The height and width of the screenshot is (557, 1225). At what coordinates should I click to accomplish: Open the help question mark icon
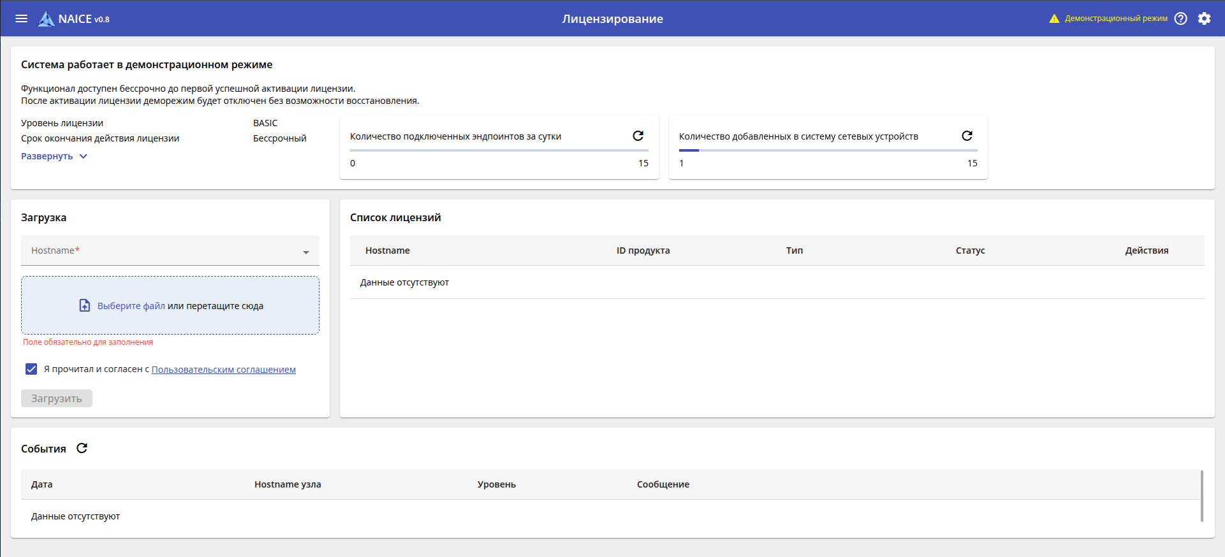tap(1180, 18)
